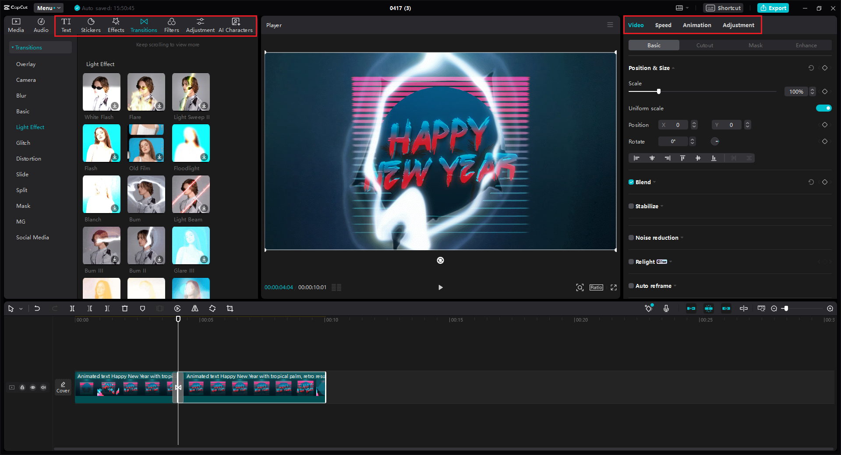Viewport: 841px width, 455px height.
Task: Click the Undo icon above the timeline
Action: (x=37, y=308)
